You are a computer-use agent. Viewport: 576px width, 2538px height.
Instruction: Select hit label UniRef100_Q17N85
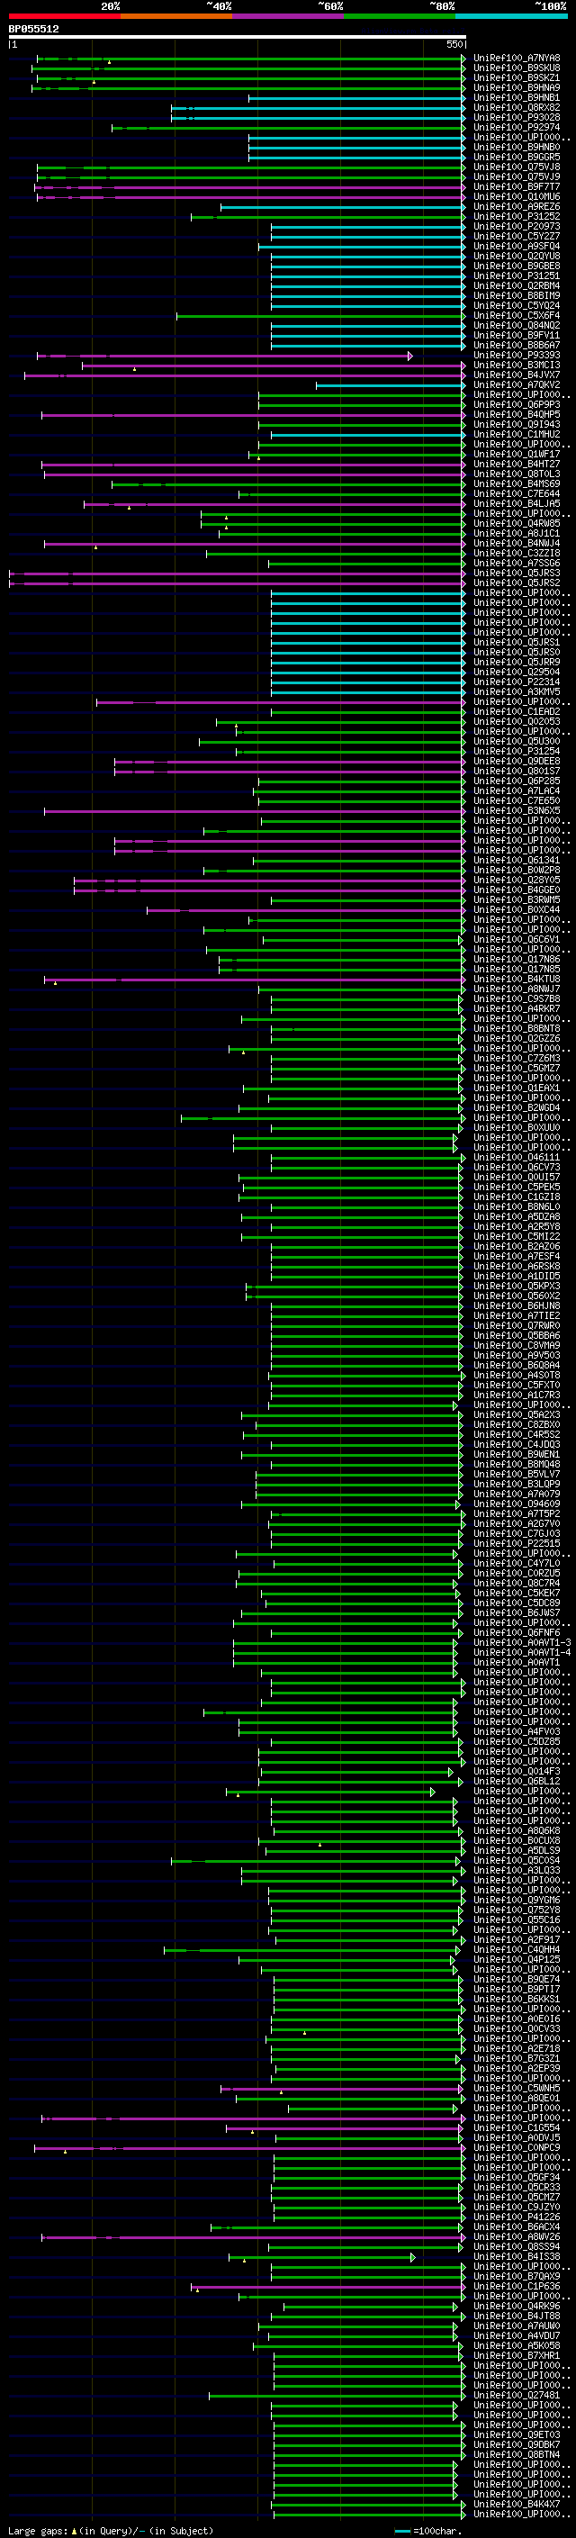pyautogui.click(x=517, y=969)
